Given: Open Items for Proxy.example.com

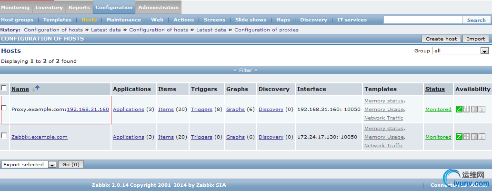Looking at the screenshot, I should pyautogui.click(x=166, y=109).
